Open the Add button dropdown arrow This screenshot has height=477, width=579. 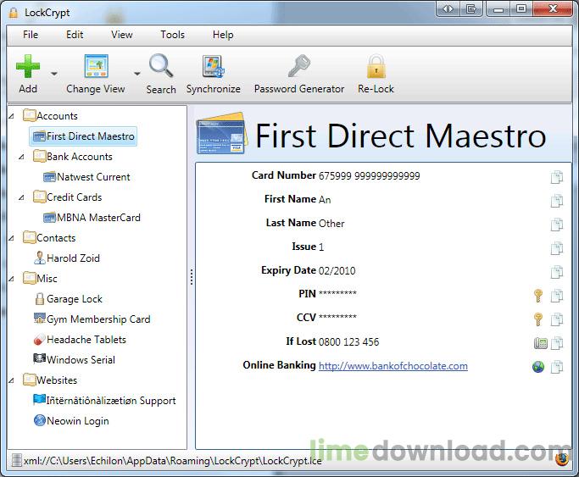coord(54,75)
